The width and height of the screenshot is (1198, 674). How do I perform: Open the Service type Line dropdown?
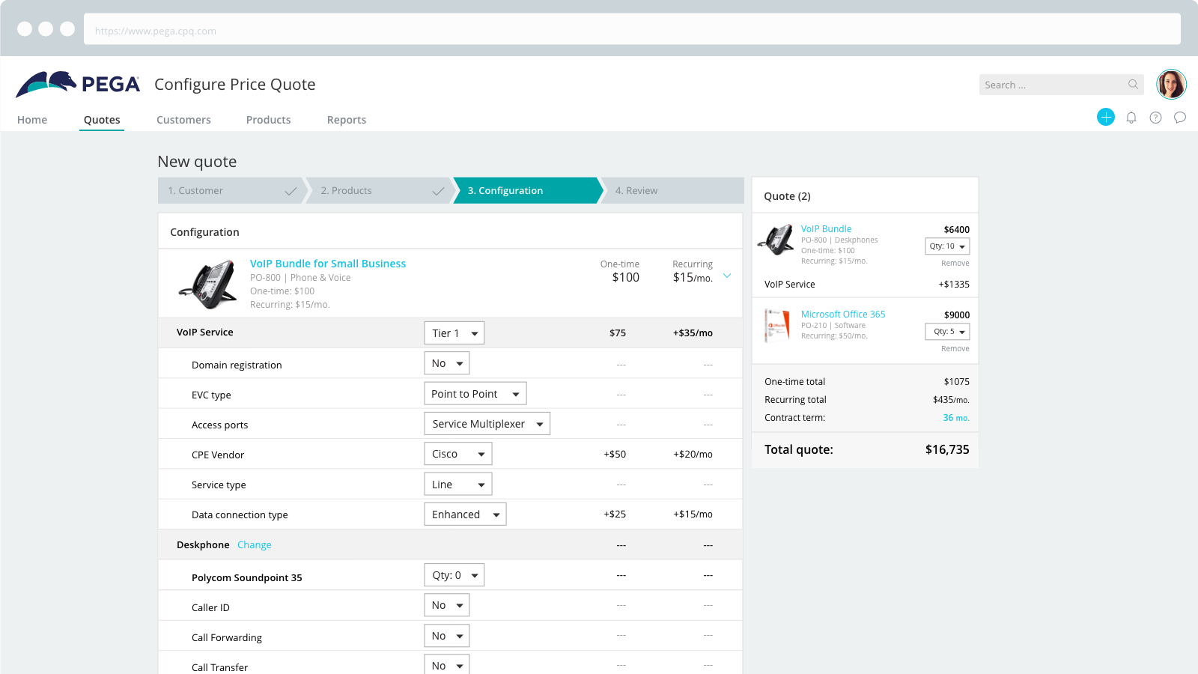tap(458, 485)
